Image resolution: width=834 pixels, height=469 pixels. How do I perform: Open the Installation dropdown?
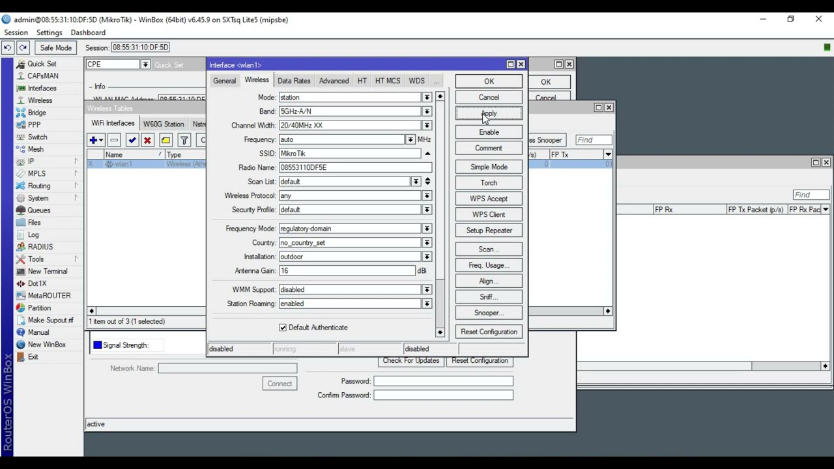click(427, 257)
